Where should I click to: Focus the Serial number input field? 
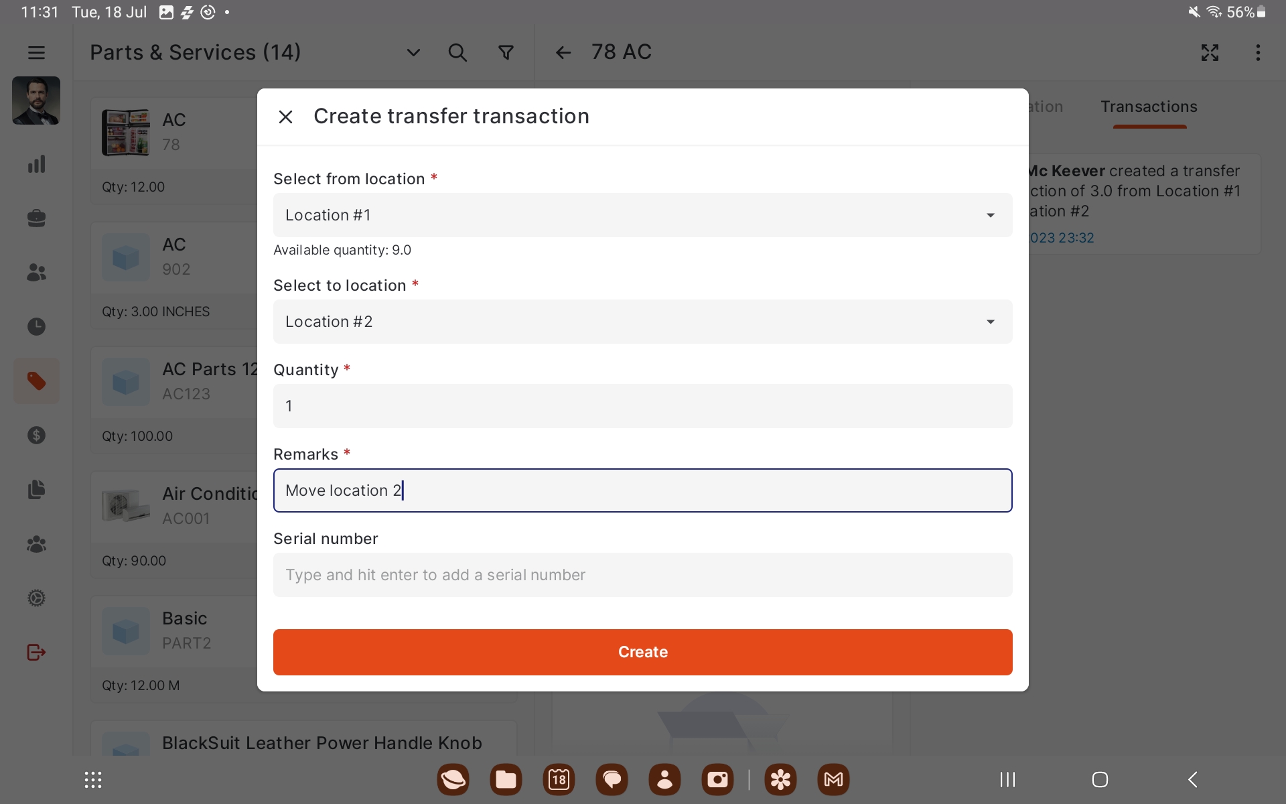click(642, 575)
